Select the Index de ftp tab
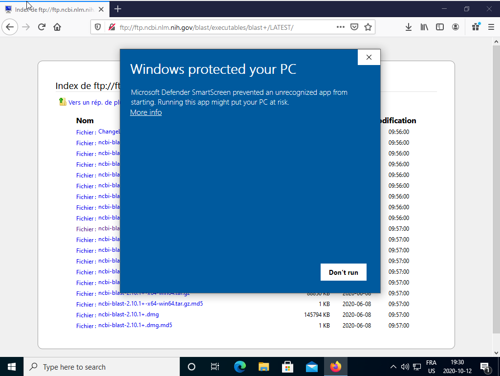Viewport: 500px width, 376px height. tap(55, 9)
